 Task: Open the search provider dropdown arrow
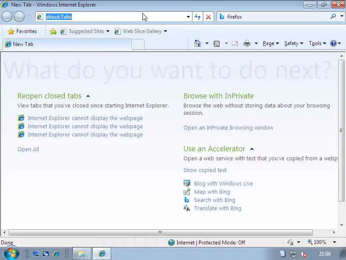pyautogui.click(x=342, y=16)
